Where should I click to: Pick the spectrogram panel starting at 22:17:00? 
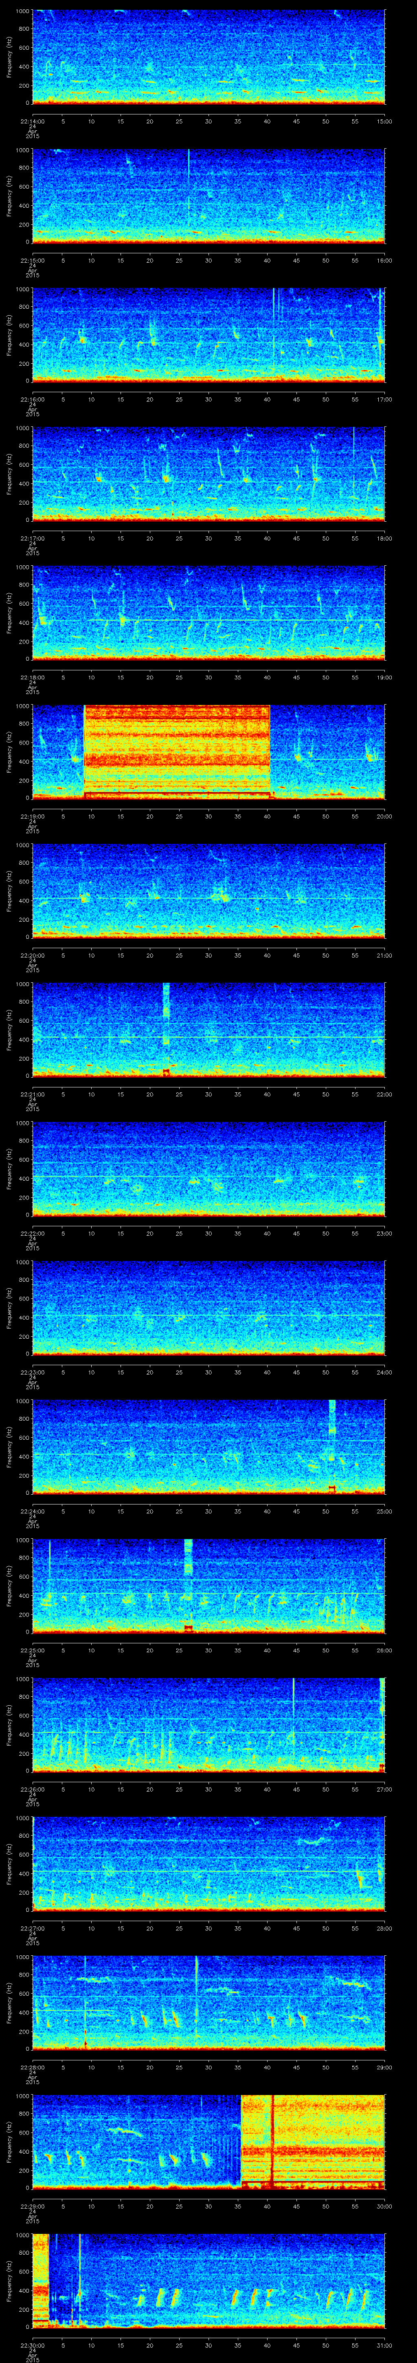tap(209, 474)
